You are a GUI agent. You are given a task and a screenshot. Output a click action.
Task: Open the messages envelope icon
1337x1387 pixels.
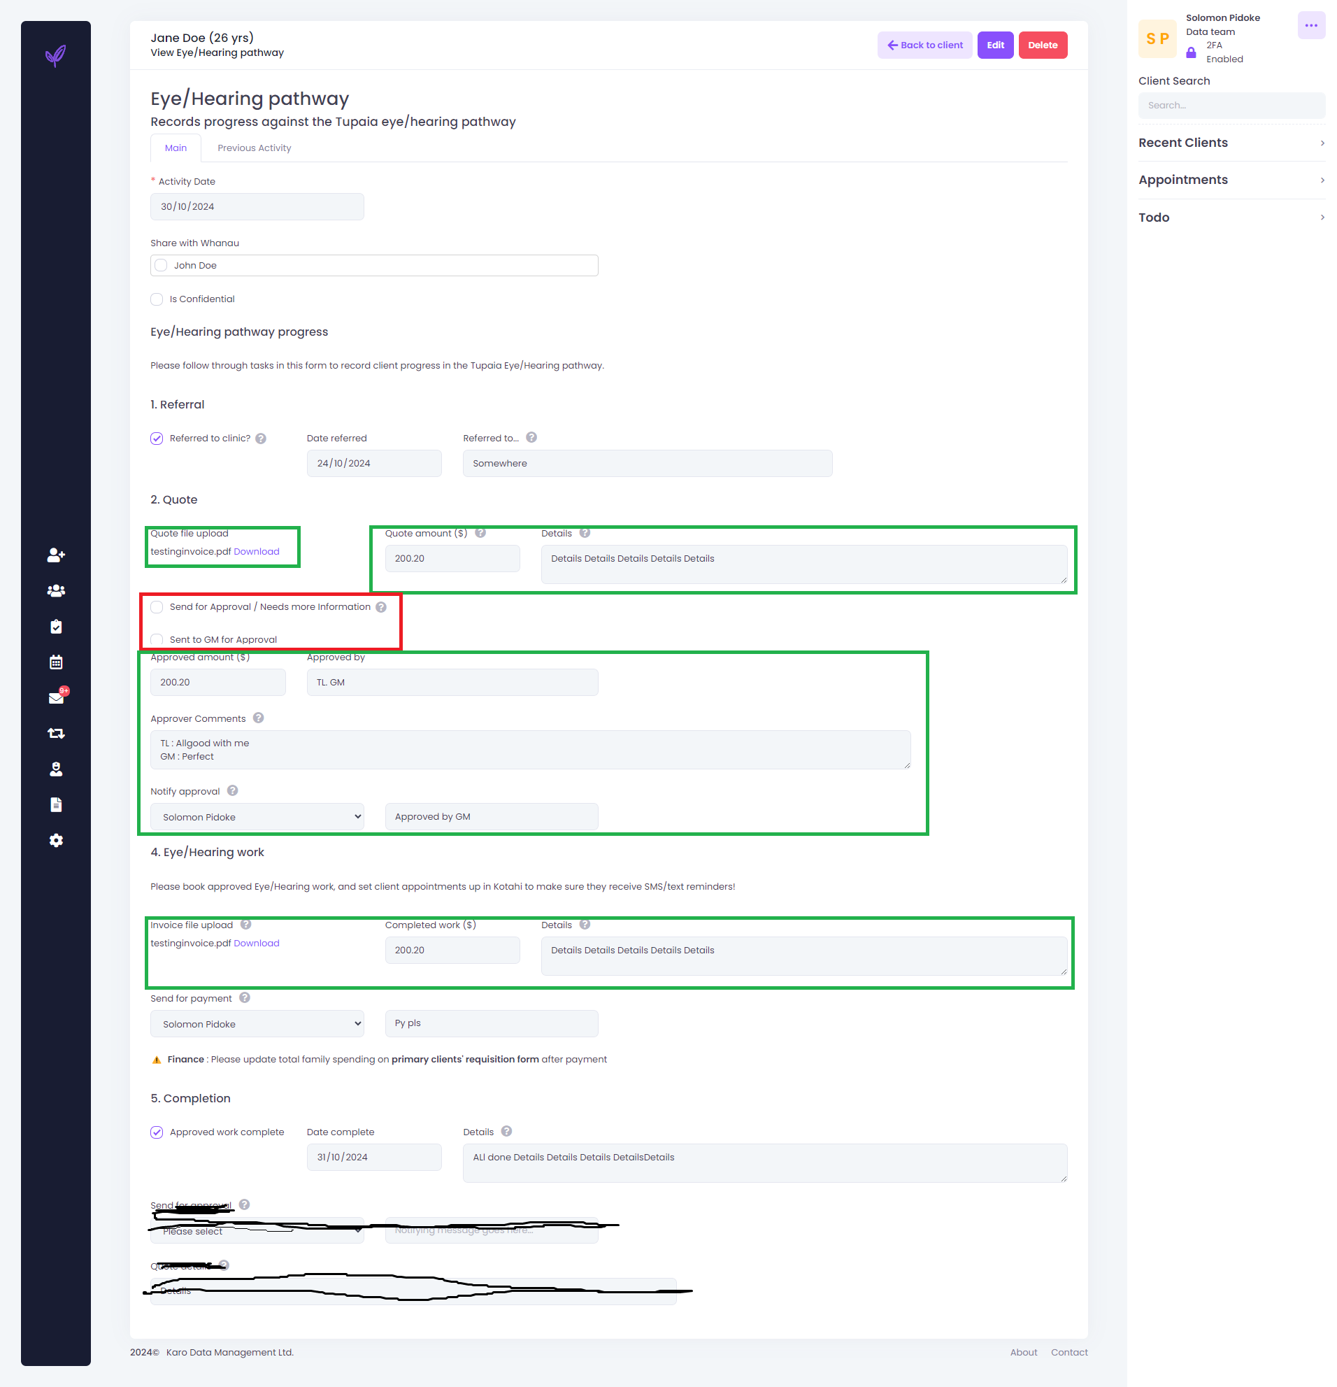coord(56,699)
